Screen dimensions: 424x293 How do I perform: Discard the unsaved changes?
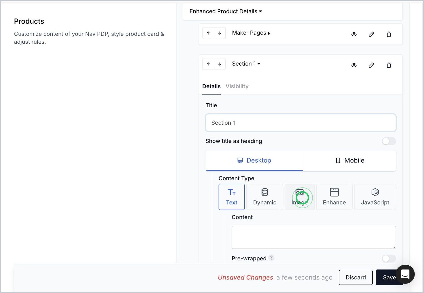[x=356, y=277]
